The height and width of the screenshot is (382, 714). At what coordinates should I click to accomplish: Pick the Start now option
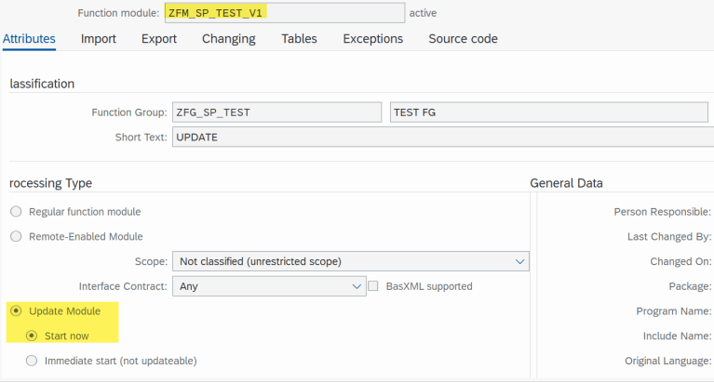pyautogui.click(x=33, y=336)
